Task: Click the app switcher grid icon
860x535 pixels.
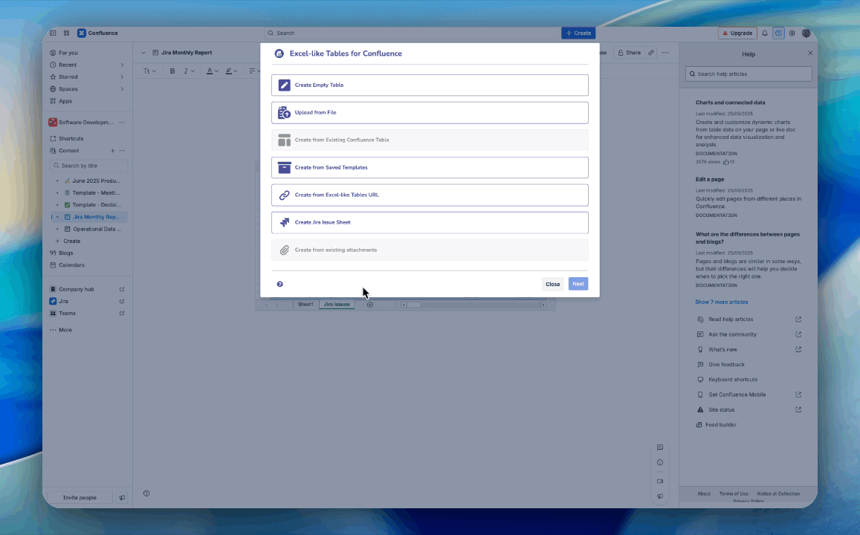Action: pyautogui.click(x=66, y=33)
